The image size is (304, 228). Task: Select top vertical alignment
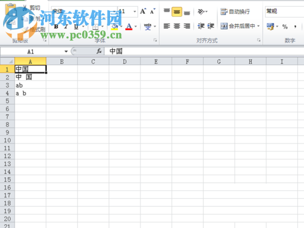tap(167, 12)
